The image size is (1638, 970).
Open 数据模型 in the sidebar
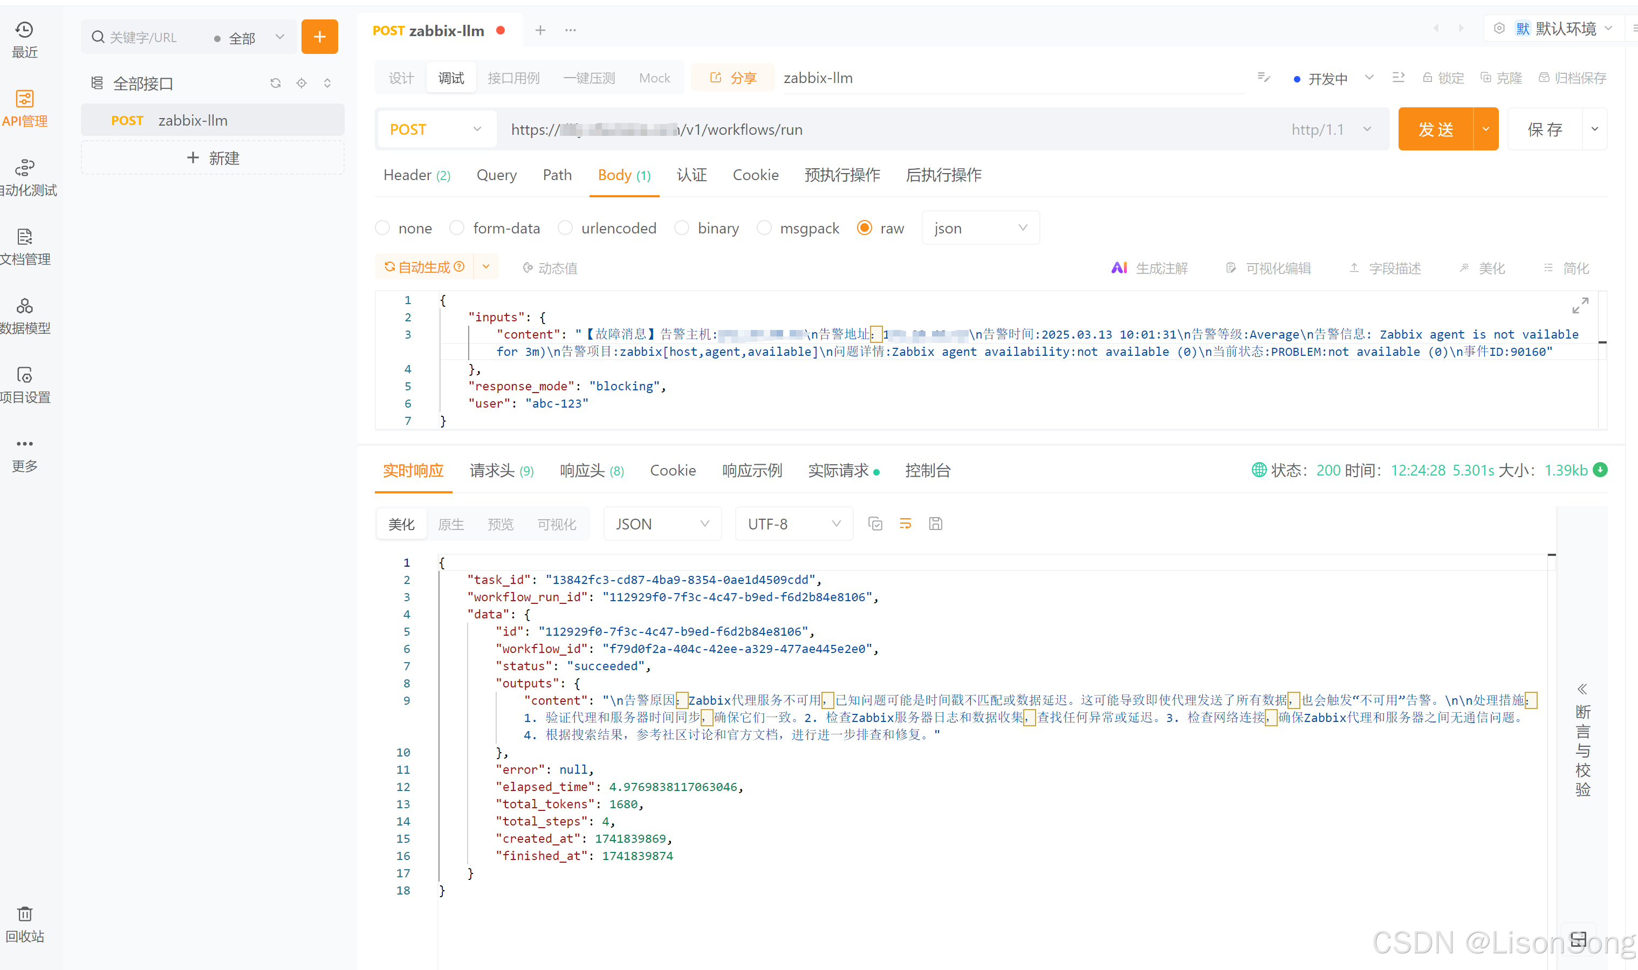tap(25, 315)
